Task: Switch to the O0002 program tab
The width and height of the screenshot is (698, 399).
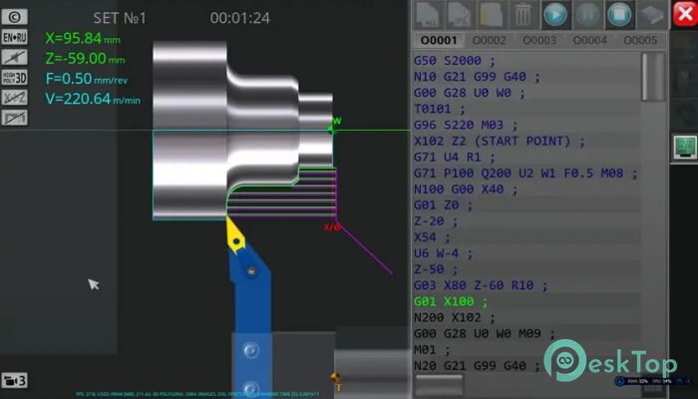Action: (489, 41)
